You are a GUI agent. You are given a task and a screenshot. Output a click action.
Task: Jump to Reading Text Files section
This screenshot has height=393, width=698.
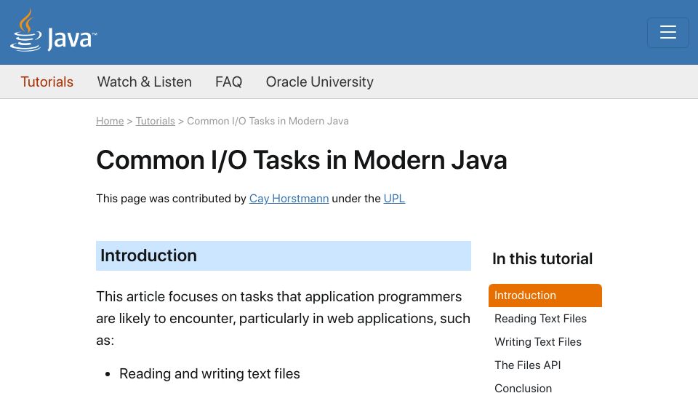click(x=540, y=319)
